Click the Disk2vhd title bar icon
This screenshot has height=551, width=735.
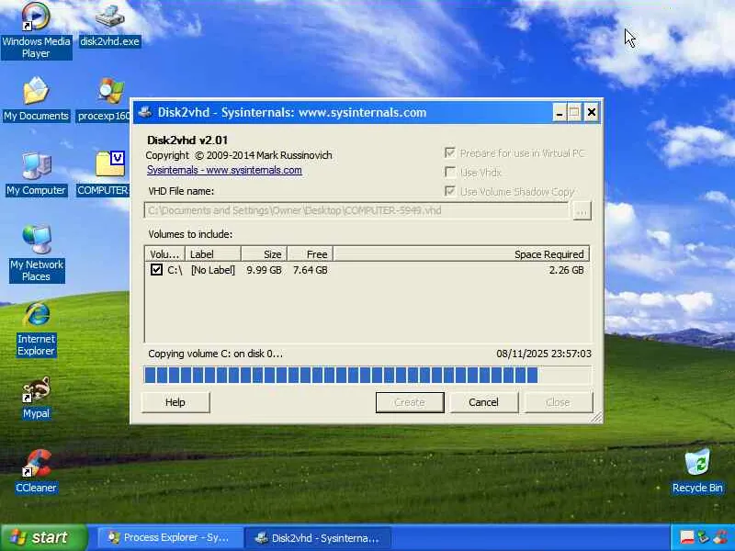pos(145,112)
